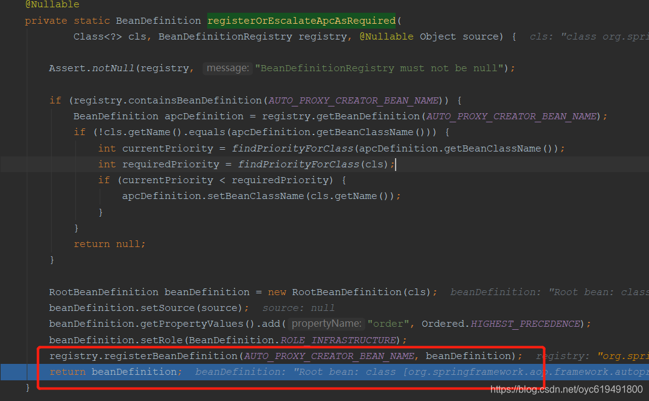Click the 'return null;' statement
The width and height of the screenshot is (649, 401).
pyautogui.click(x=109, y=244)
